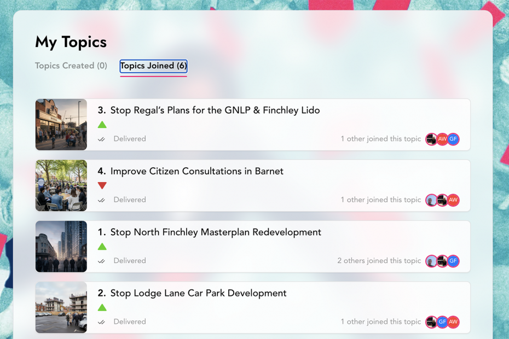Open the Lodge Lane Car Park thumbnail
Image resolution: width=509 pixels, height=339 pixels.
(x=61, y=307)
